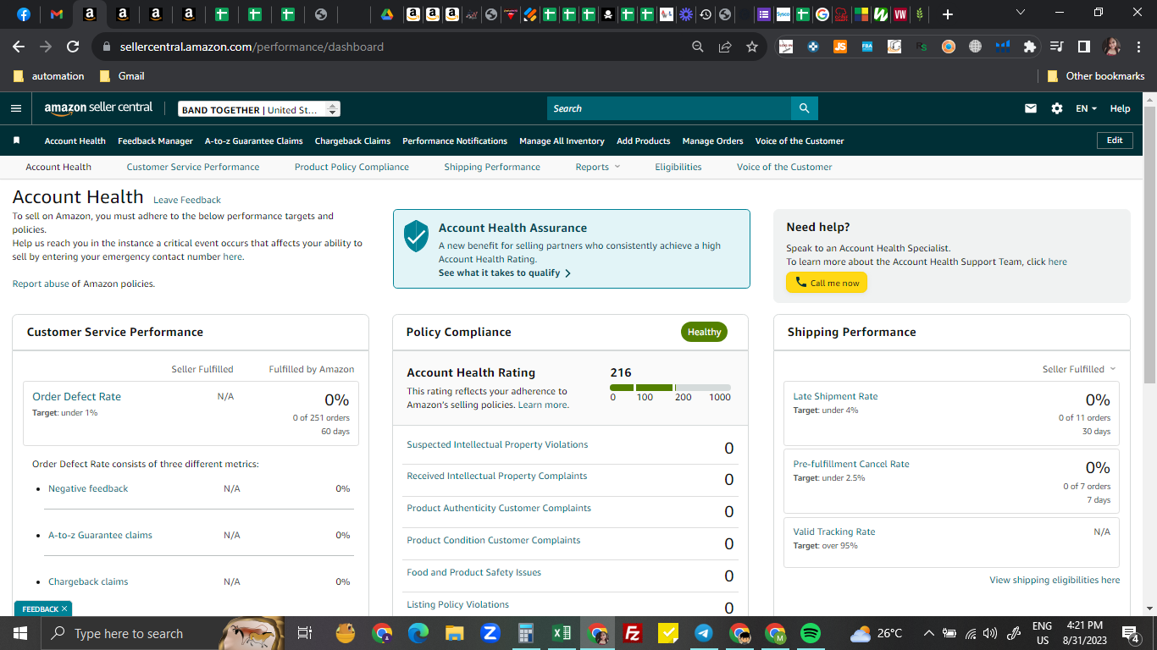Viewport: 1157px width, 650px height.
Task: Click the Seller Central search field
Action: 669,108
